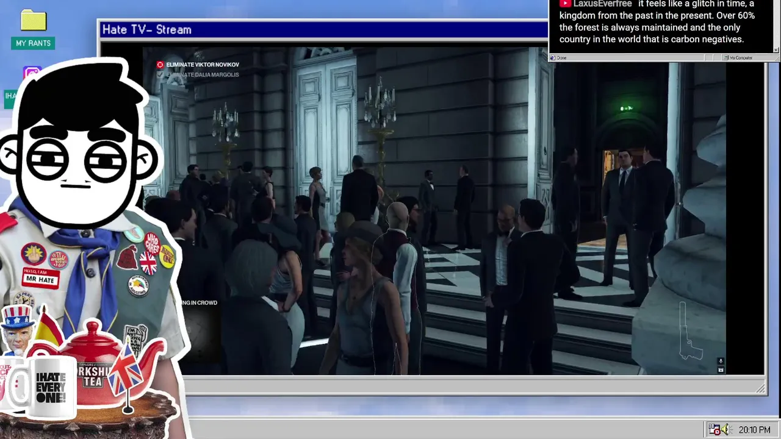
Task: Select the Eliminate Dalia Margolis objective text
Action: click(x=202, y=74)
